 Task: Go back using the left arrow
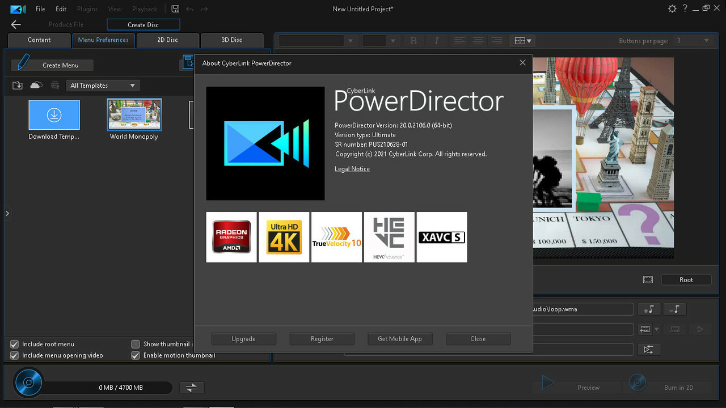point(16,24)
